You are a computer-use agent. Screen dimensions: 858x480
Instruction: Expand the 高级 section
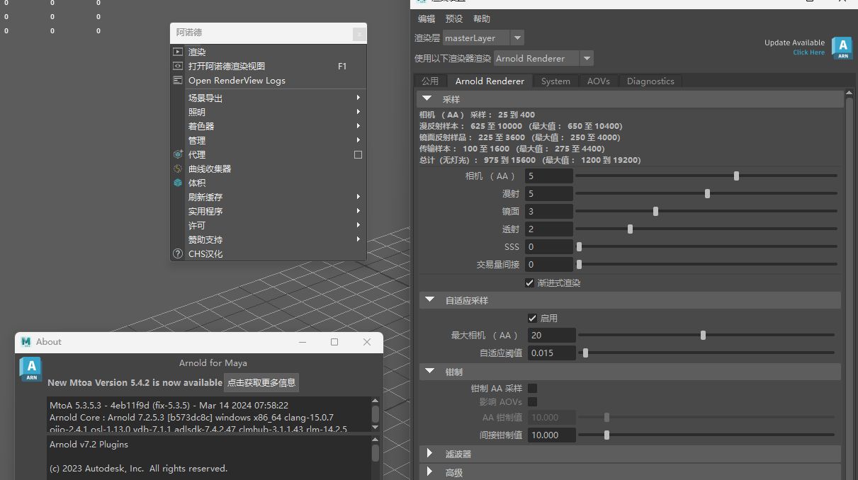point(429,472)
